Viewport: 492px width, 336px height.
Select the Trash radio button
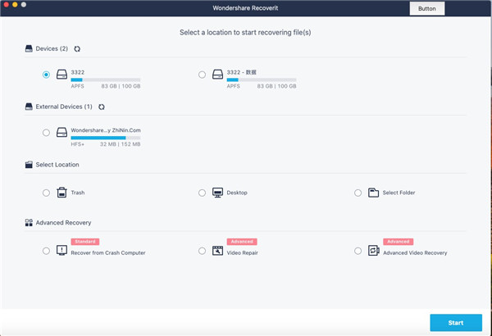(x=46, y=193)
